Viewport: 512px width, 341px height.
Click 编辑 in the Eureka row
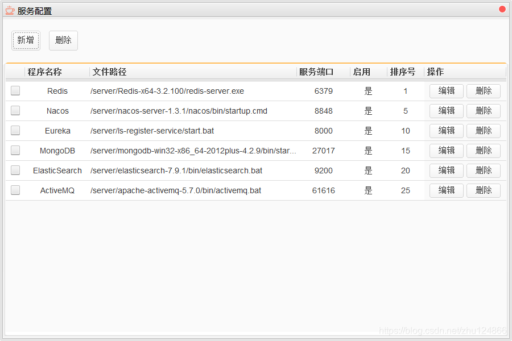point(447,131)
